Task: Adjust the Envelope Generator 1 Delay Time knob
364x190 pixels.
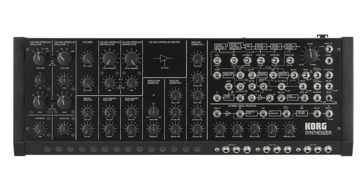Action: tap(175, 95)
